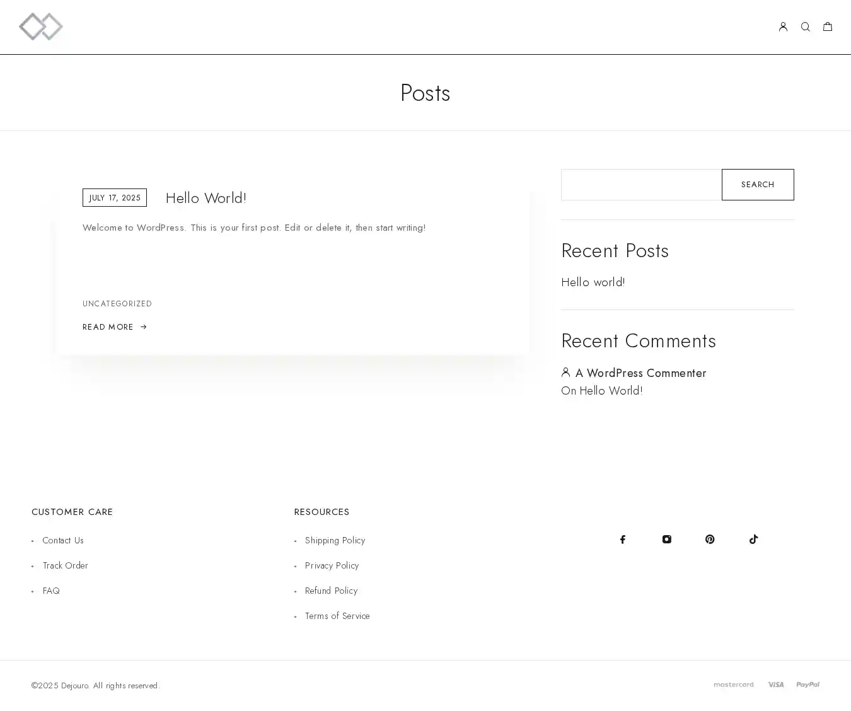Open Track Order footer link
851x711 pixels.
65,565
